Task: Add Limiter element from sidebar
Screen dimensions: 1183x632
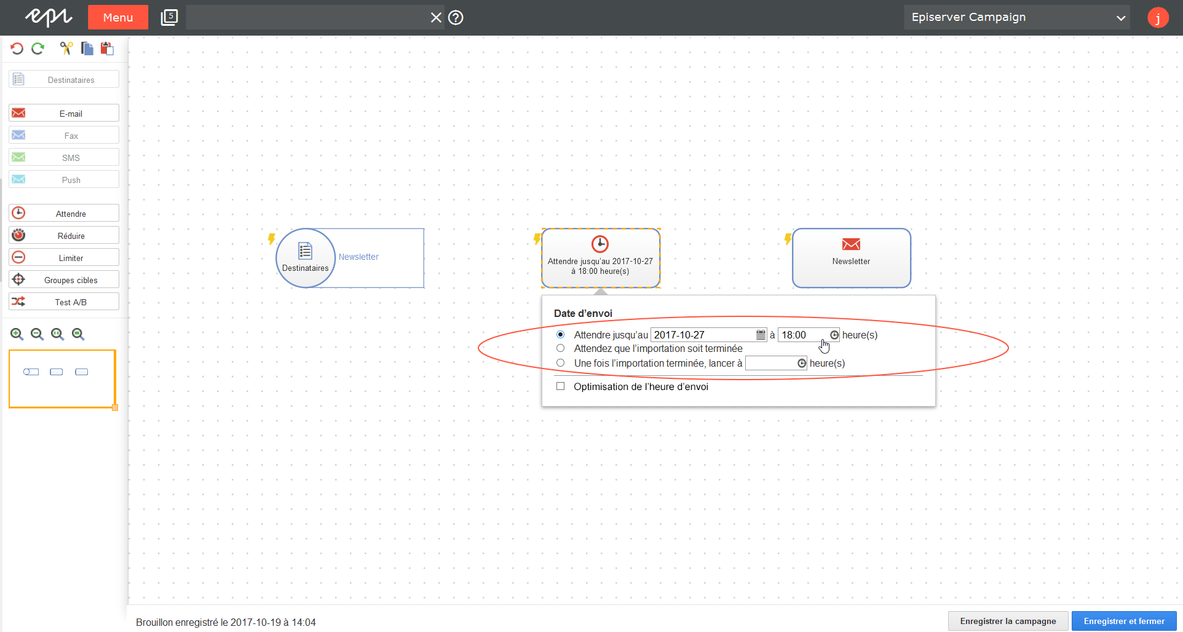Action: pyautogui.click(x=64, y=257)
